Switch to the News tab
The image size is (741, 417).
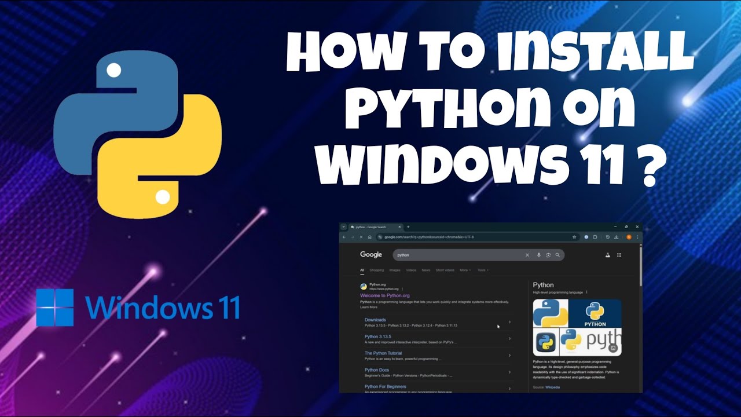point(426,270)
